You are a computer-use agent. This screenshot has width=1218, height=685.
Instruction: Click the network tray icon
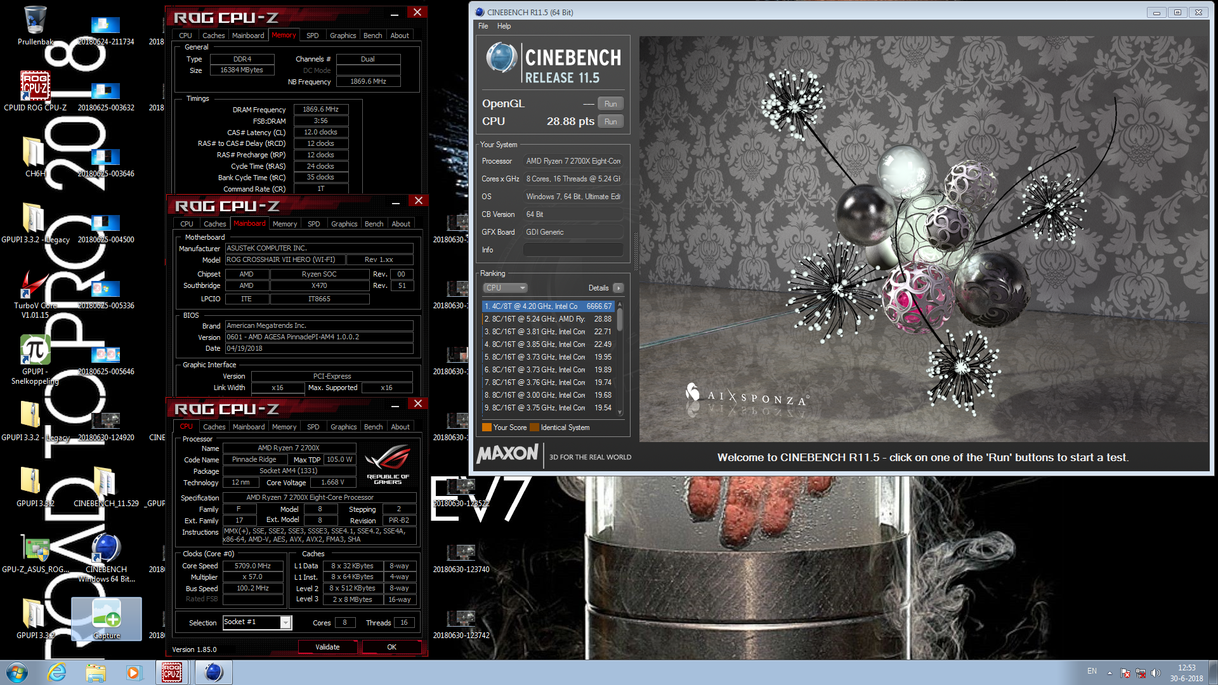point(1141,673)
